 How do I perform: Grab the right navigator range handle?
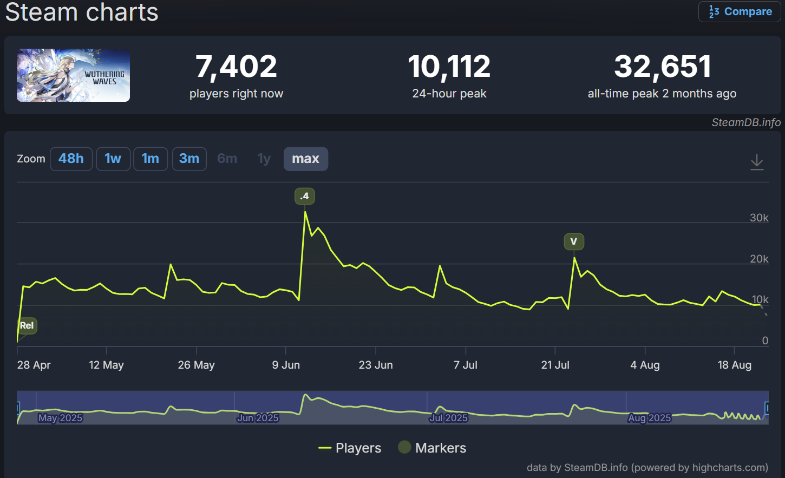[767, 408]
